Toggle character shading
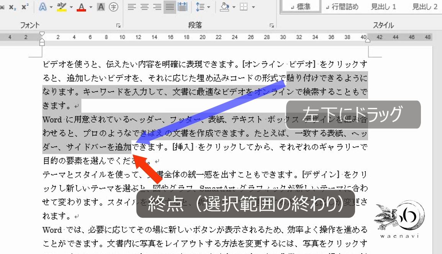The width and height of the screenshot is (442, 254). point(101,7)
